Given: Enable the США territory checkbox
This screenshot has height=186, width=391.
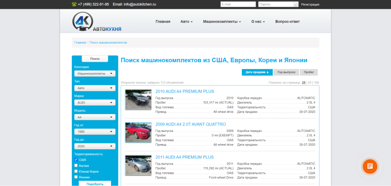Looking at the screenshot, I should tap(76, 160).
